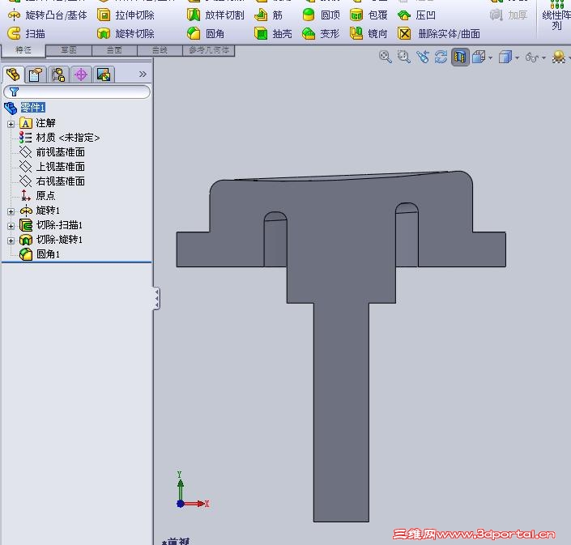Select the 原点 origin item

(38, 196)
